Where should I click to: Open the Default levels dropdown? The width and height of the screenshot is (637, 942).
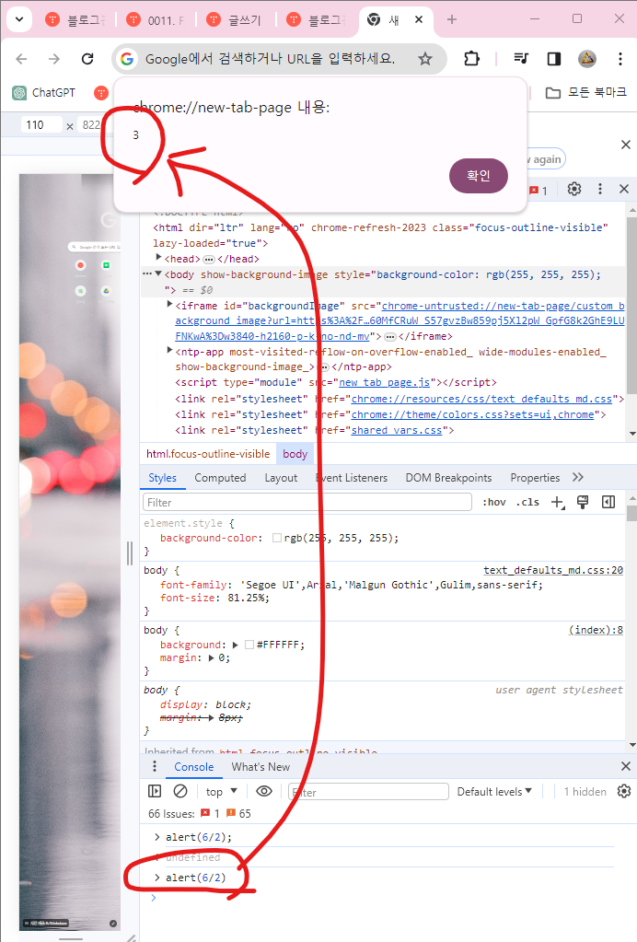[494, 792]
